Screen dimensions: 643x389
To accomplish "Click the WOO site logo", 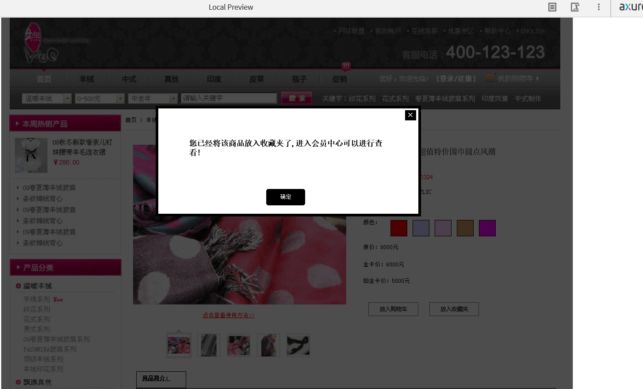I will point(42,43).
